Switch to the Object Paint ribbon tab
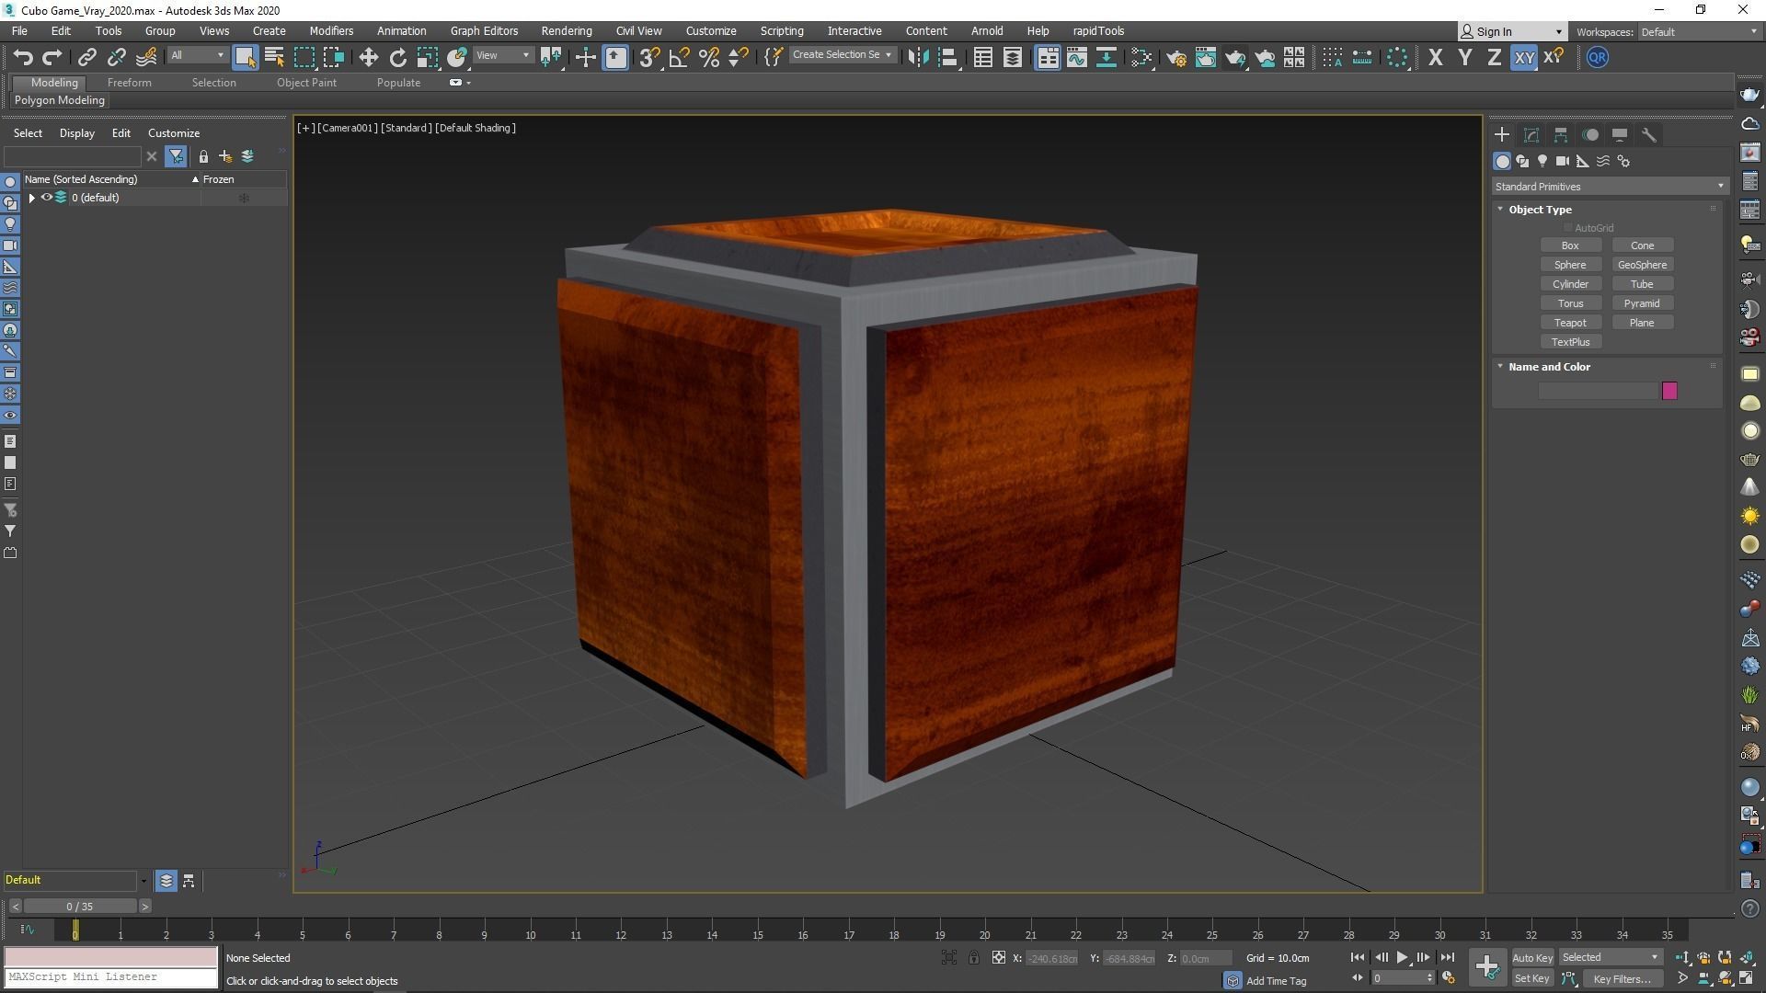 point(306,83)
